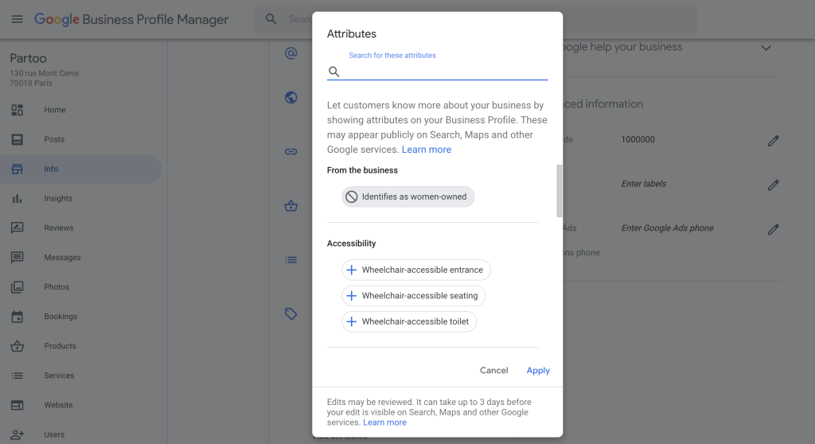Screen dimensions: 815x444
Task: Click the Services list icon in sidebar
Action: coord(18,376)
